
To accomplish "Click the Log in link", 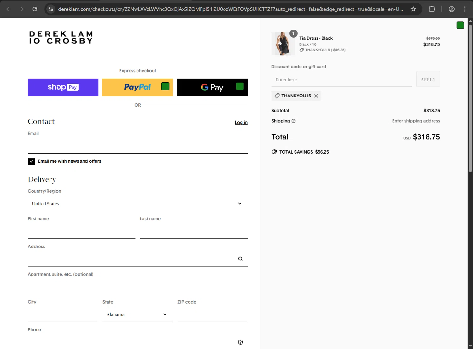I will pos(241,122).
